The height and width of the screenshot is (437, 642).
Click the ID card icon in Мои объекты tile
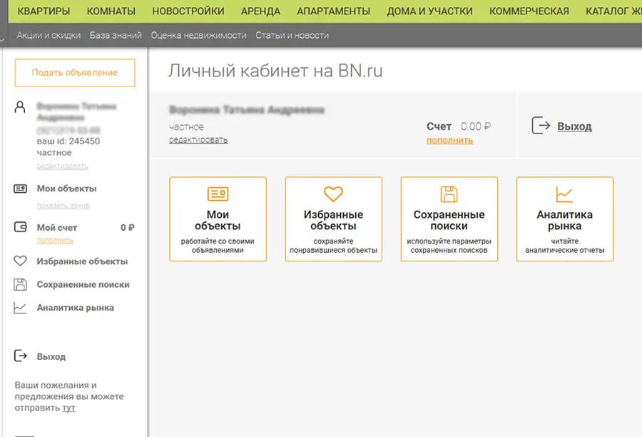[x=218, y=194]
